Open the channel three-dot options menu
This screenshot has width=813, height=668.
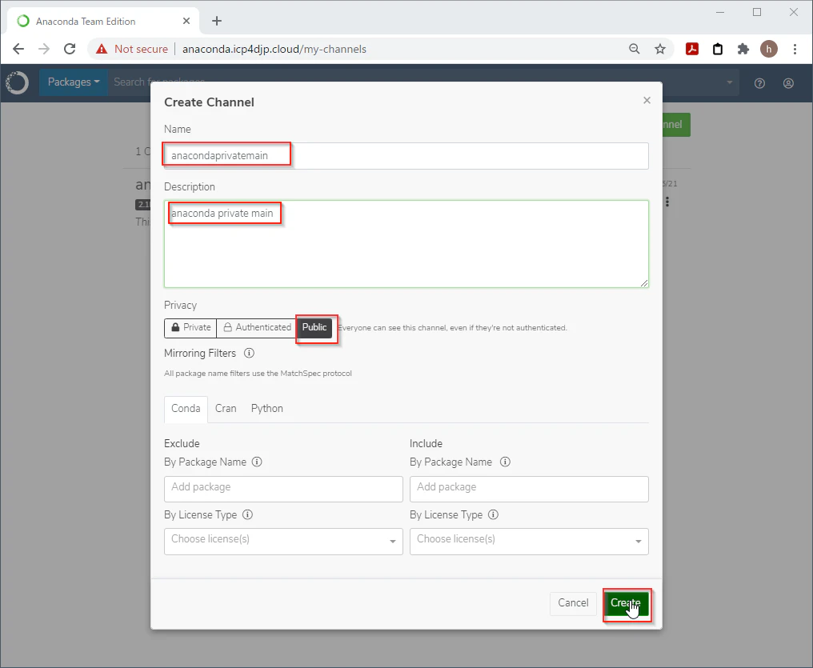(667, 202)
